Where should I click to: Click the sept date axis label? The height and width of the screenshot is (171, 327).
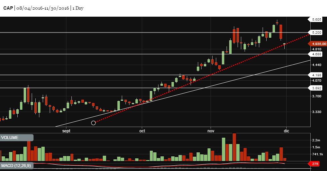click(x=66, y=131)
